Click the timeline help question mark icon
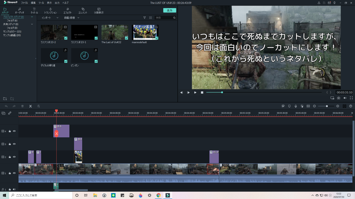This screenshot has width=355, height=199. click(351, 106)
